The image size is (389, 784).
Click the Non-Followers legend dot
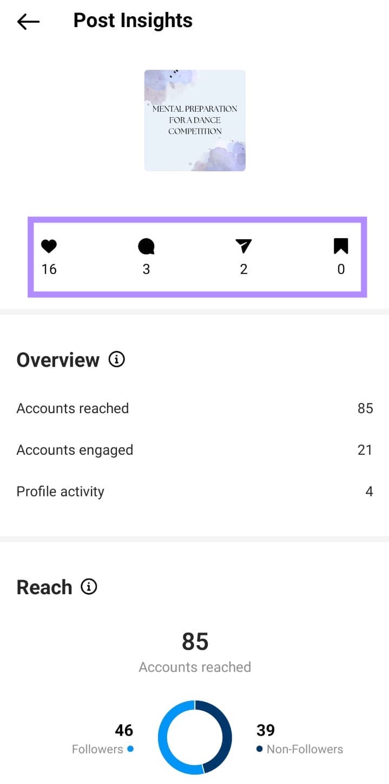(x=259, y=749)
